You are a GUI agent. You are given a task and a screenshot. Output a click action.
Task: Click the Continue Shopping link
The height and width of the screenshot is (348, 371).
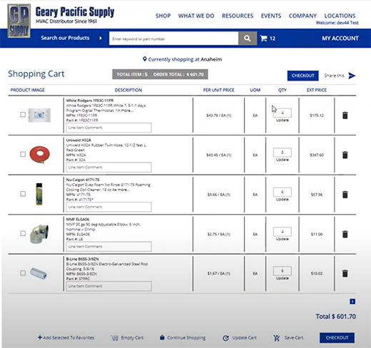pyautogui.click(x=186, y=338)
